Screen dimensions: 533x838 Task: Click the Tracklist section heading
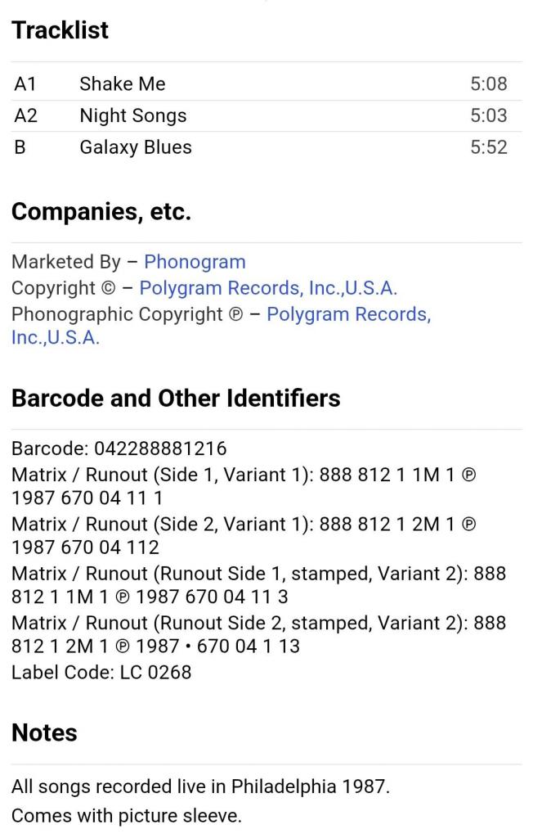pos(60,30)
